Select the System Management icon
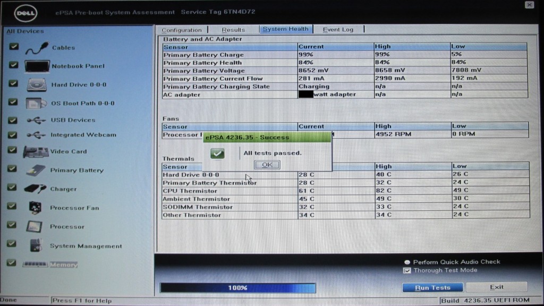This screenshot has height=306, width=544. click(x=35, y=245)
